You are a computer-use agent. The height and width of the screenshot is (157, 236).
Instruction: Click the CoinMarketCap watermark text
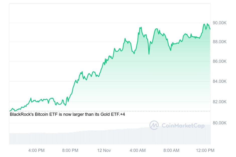click(x=183, y=125)
